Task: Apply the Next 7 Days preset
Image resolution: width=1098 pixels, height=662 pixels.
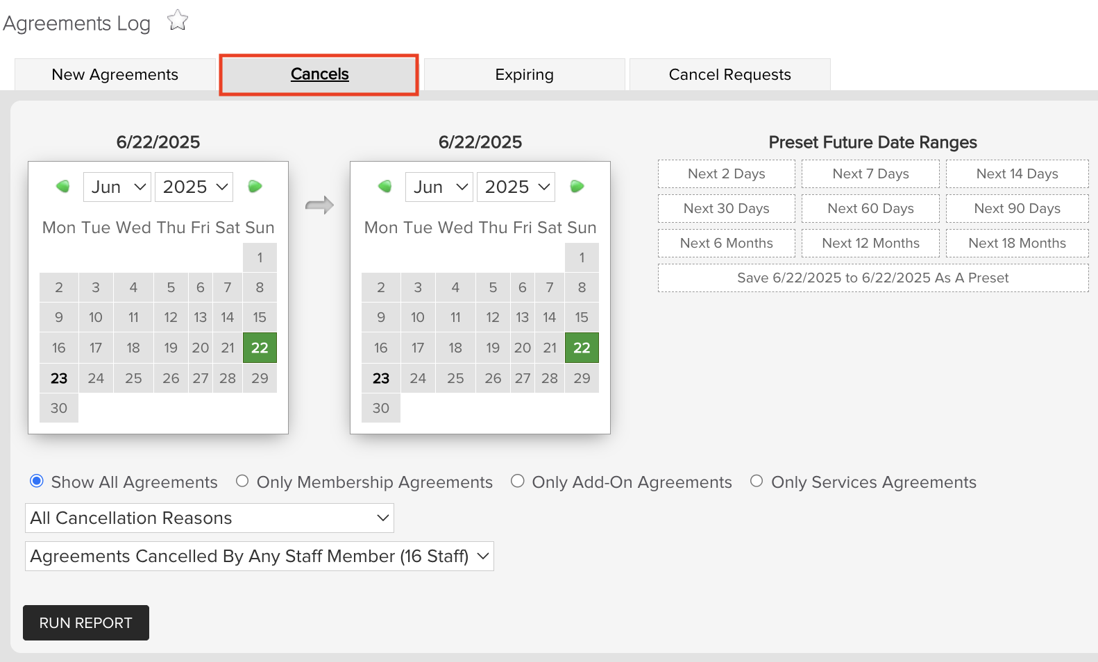Action: [871, 173]
